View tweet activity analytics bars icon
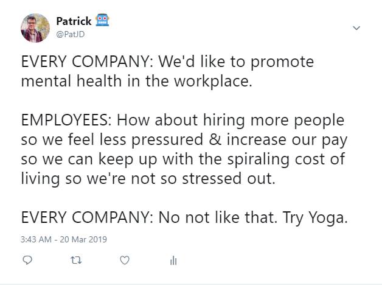This screenshot has width=382, height=285. pos(173,261)
